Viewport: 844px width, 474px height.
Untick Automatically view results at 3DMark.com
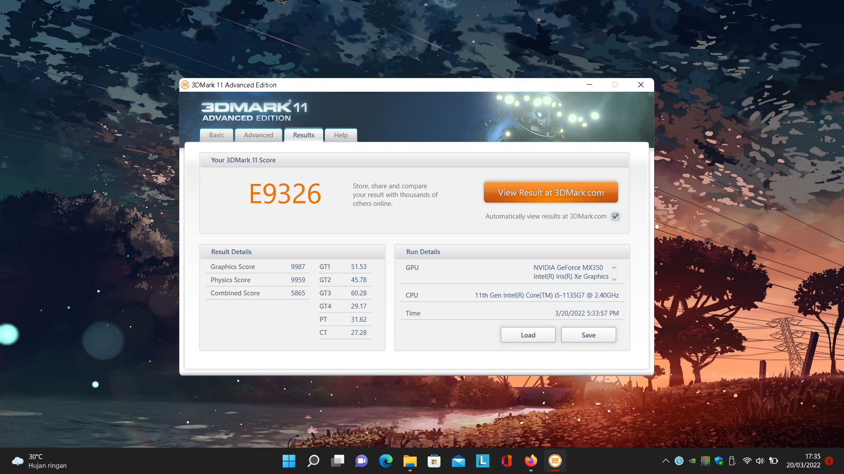pos(615,216)
